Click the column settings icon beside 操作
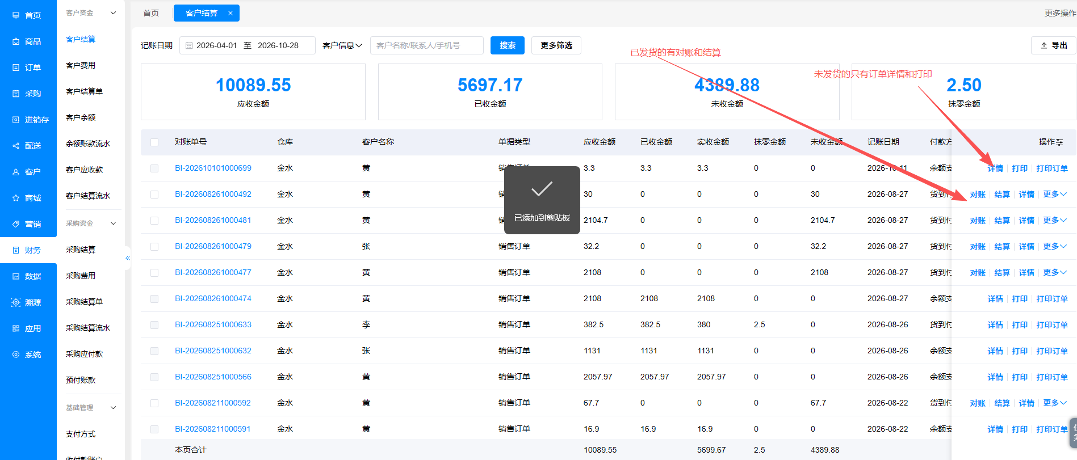The image size is (1077, 460). click(1059, 142)
